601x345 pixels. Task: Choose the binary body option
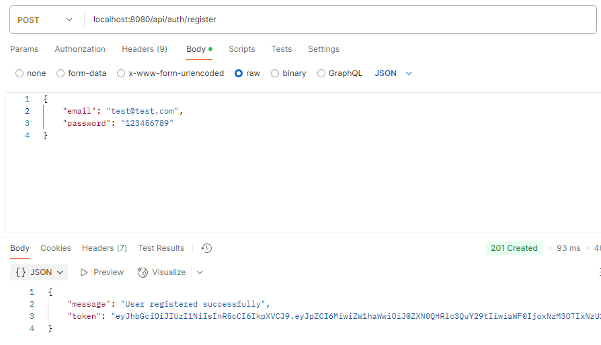275,73
